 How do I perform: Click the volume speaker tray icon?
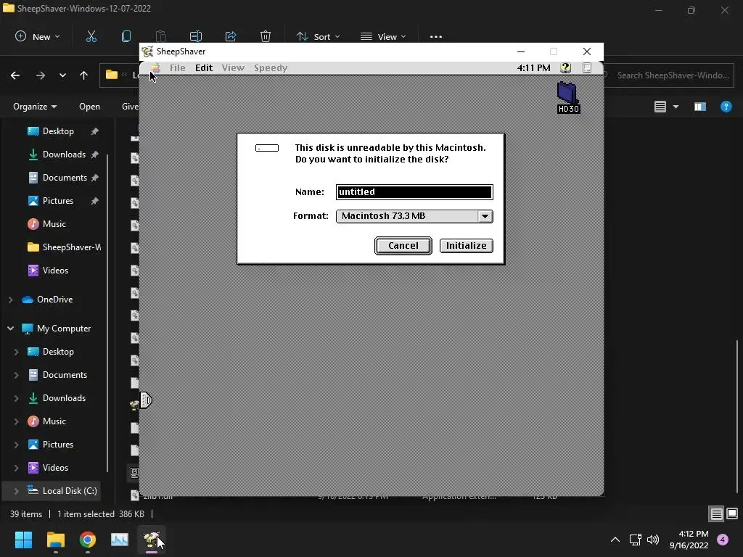[653, 540]
